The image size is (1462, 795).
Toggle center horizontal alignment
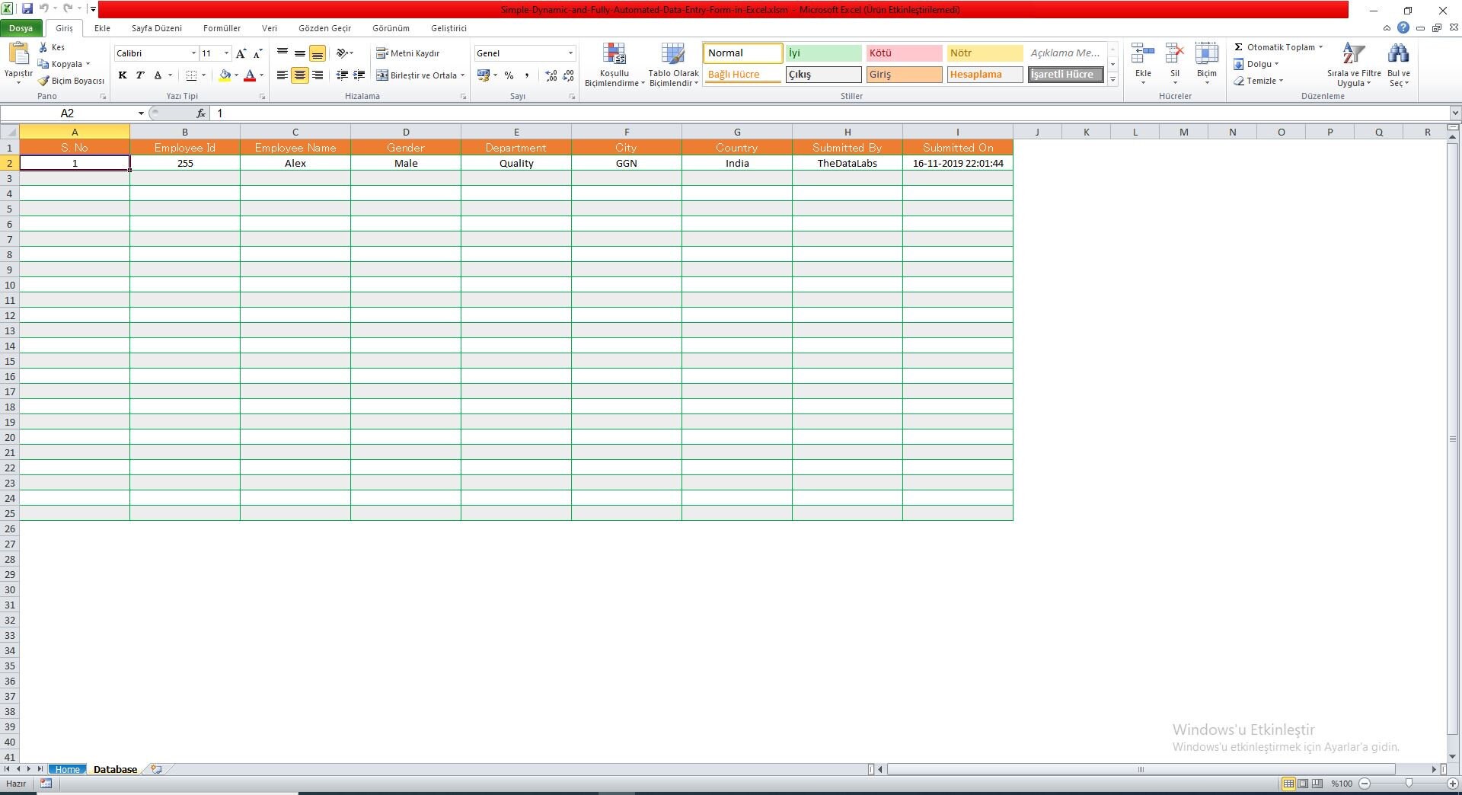click(300, 75)
